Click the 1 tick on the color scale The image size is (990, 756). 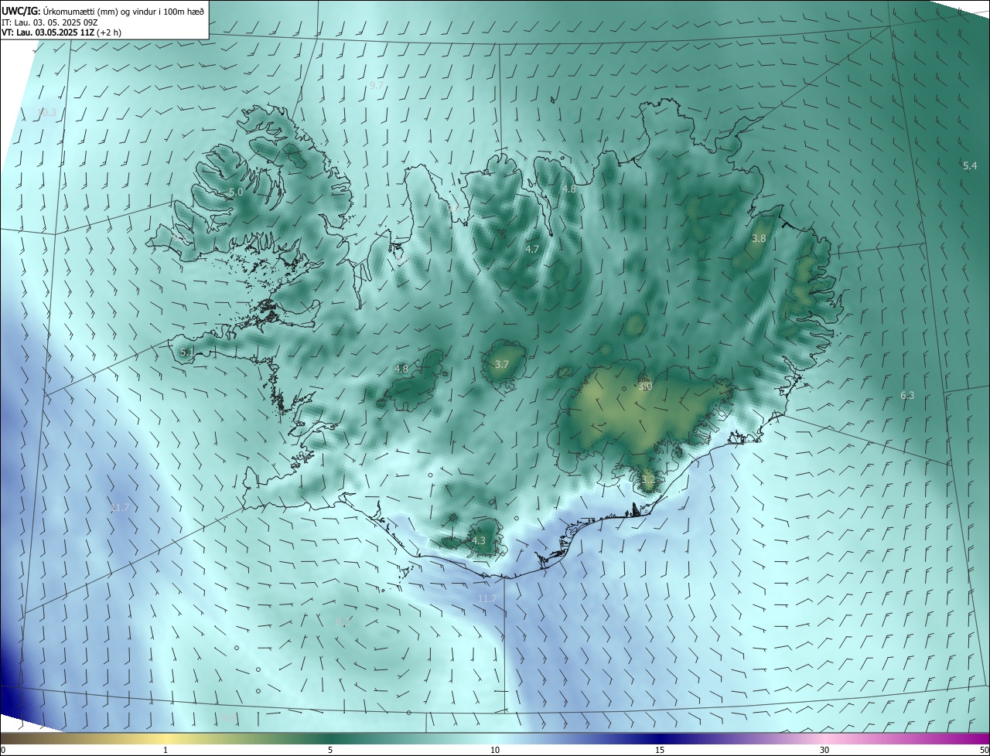(x=166, y=750)
